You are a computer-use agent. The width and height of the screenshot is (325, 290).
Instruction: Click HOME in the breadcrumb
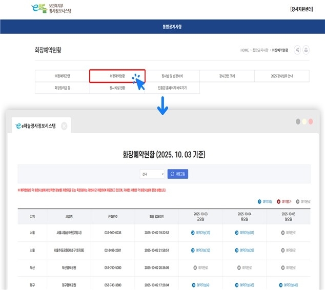(x=245, y=50)
